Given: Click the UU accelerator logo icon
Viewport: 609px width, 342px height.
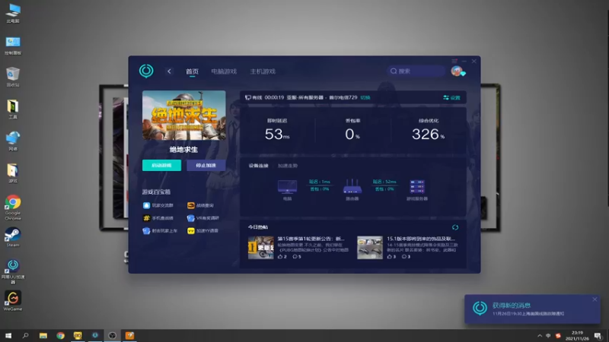Looking at the screenshot, I should pos(146,71).
